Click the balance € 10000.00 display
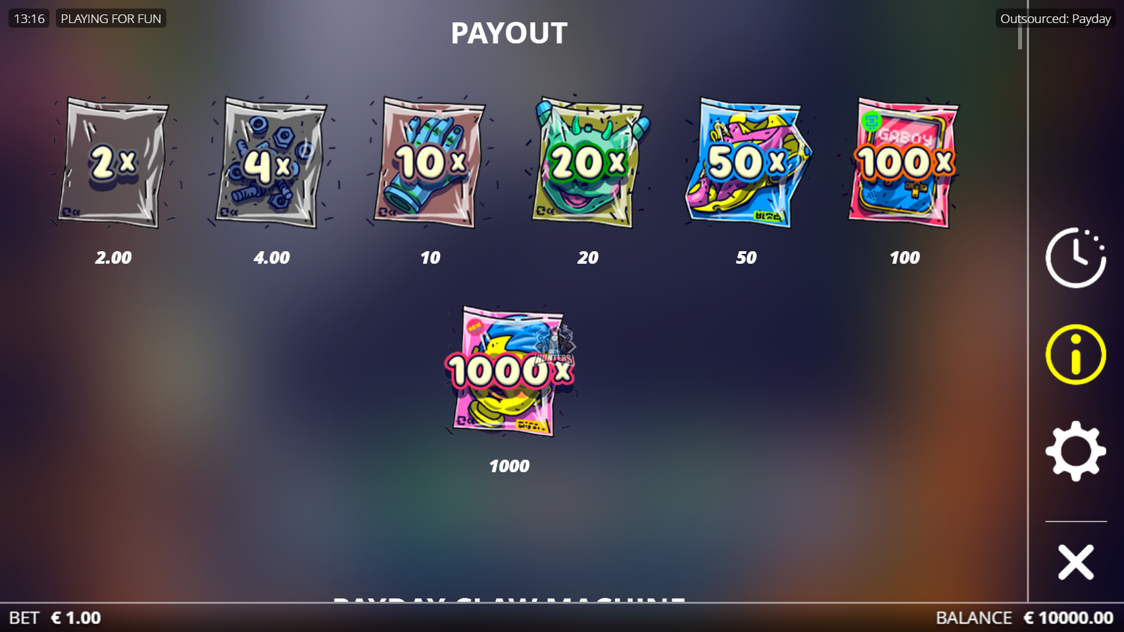This screenshot has height=632, width=1124. coord(1068,618)
